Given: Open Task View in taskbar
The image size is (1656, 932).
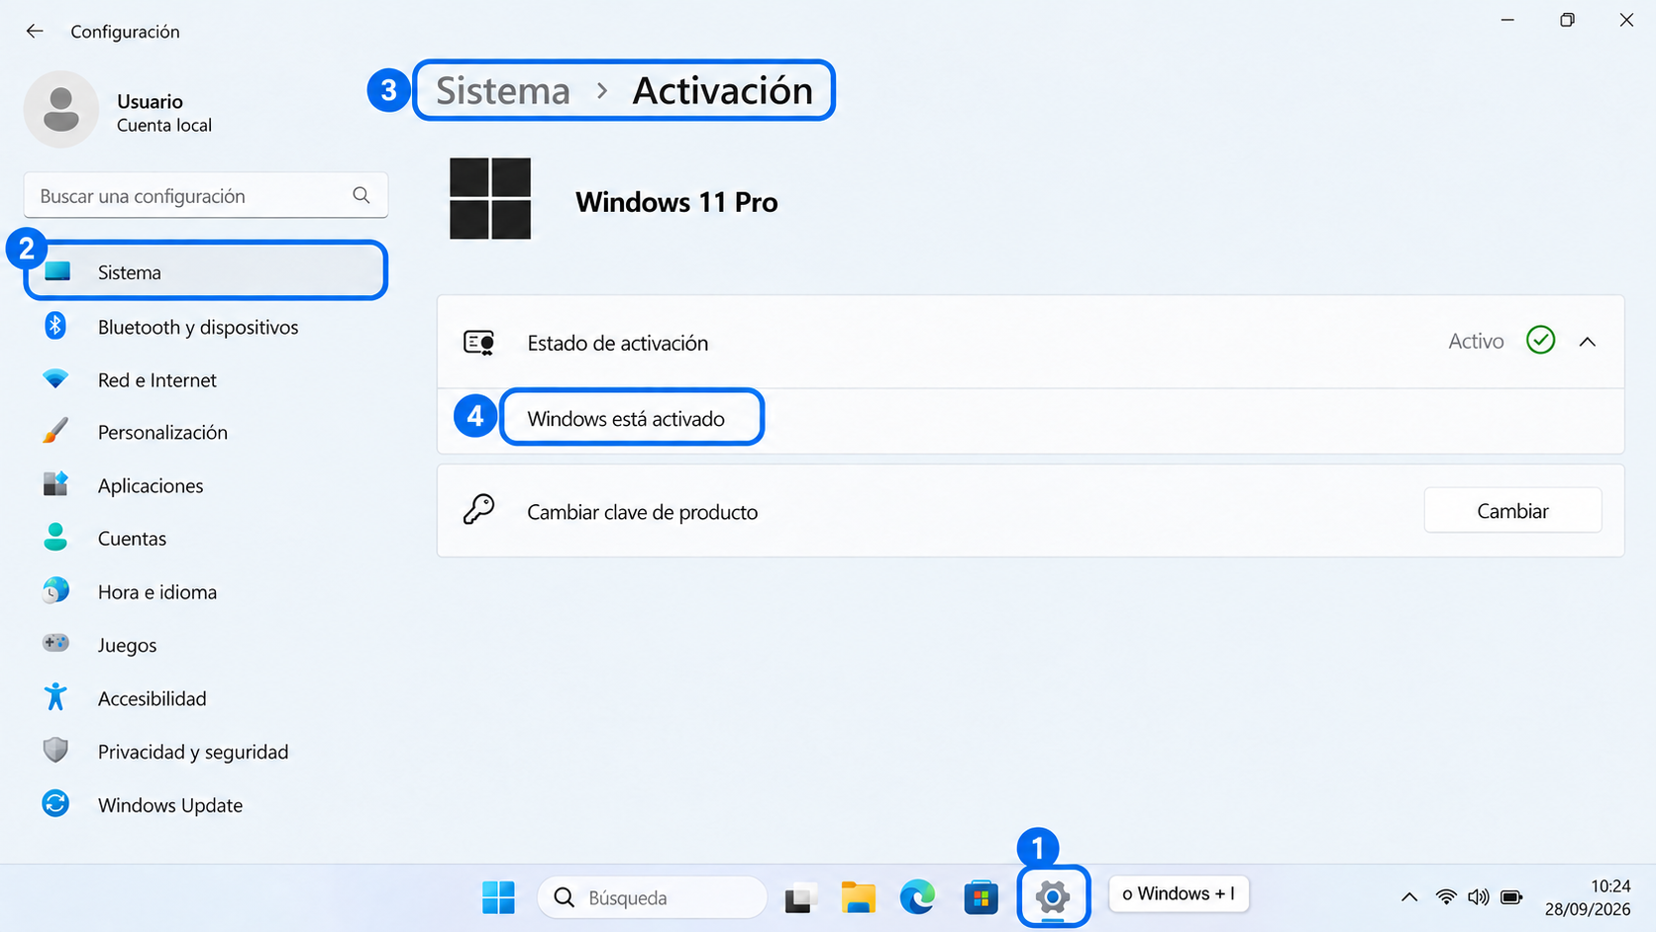Looking at the screenshot, I should coord(800,897).
